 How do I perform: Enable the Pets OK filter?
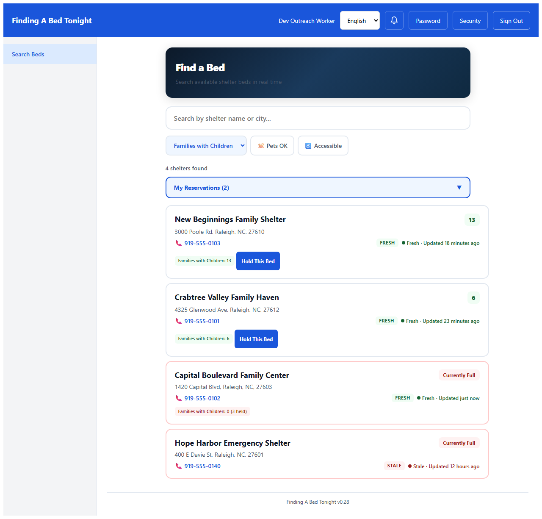tap(272, 145)
